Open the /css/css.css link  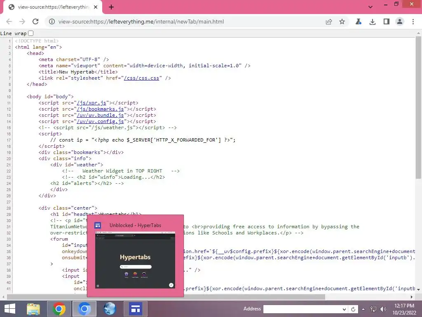tap(141, 78)
